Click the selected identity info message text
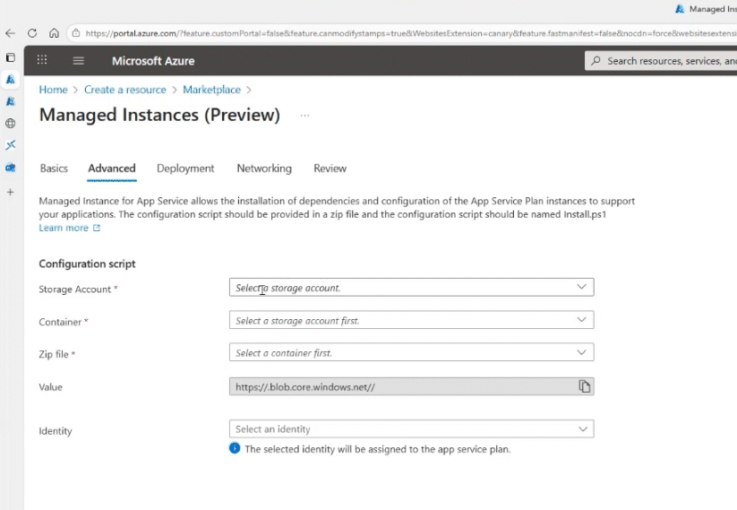Image resolution: width=737 pixels, height=510 pixels. point(377,449)
